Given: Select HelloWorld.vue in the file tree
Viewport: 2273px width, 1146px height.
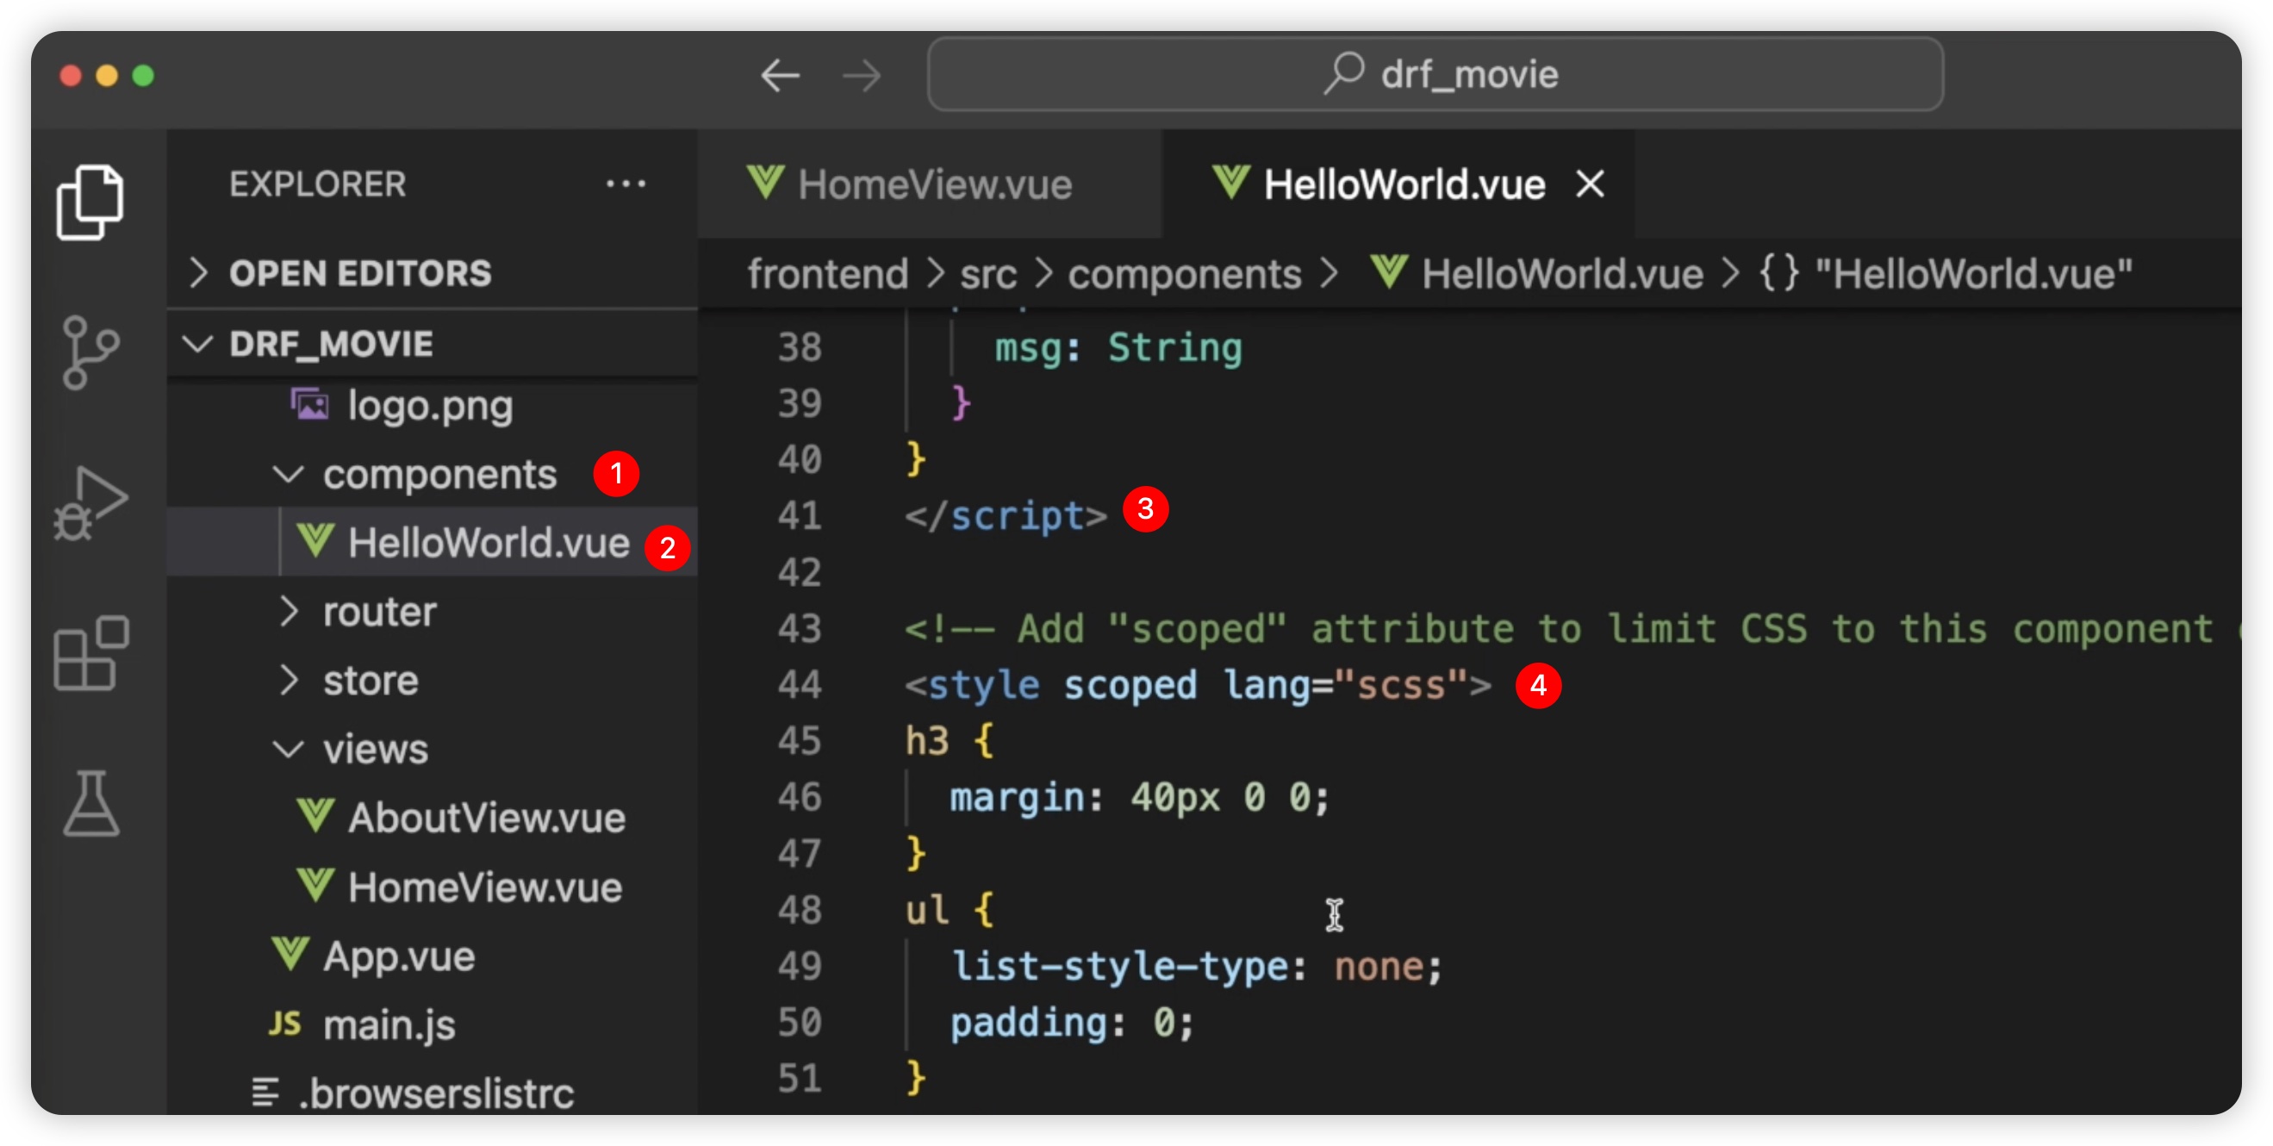Looking at the screenshot, I should pyautogui.click(x=433, y=543).
